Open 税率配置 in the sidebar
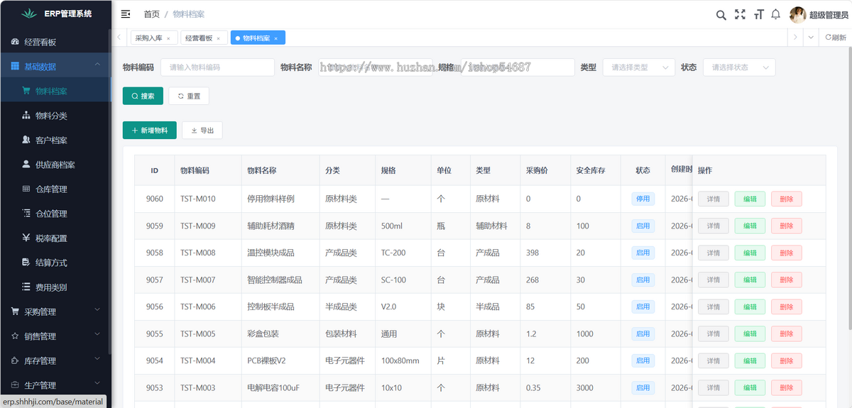This screenshot has width=852, height=408. pyautogui.click(x=55, y=238)
